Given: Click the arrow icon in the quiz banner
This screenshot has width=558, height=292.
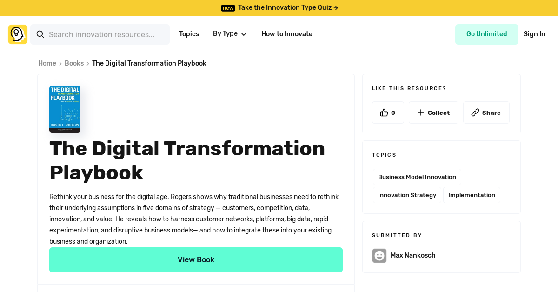Looking at the screenshot, I should (x=335, y=7).
